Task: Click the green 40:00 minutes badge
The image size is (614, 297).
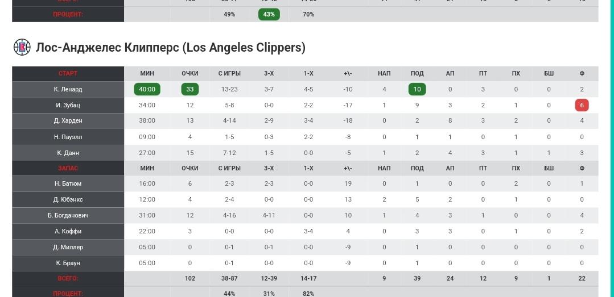Action: point(147,90)
